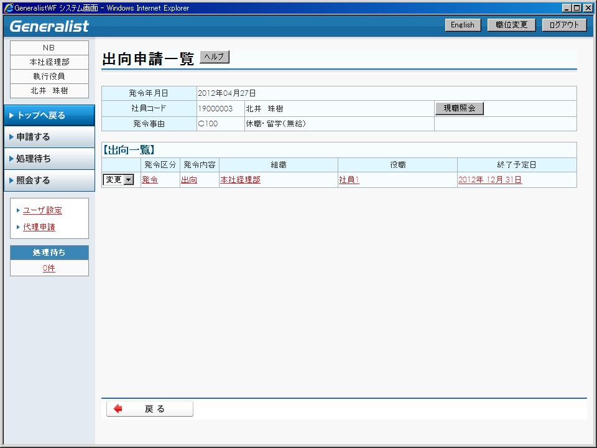This screenshot has width=597, height=448.
Task: Click the 2012年12月31日 end date link
Action: coord(489,180)
